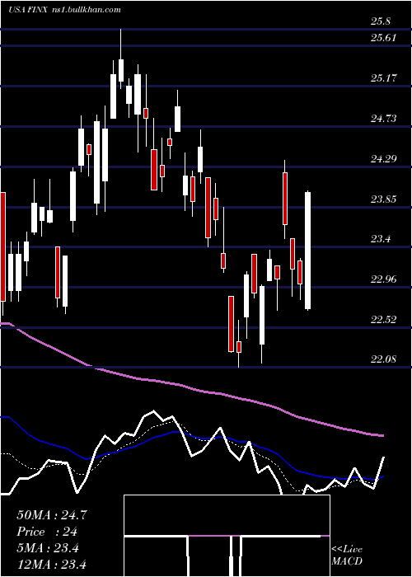Click inside the Live MACD indicator panel
Screen dimensions: 412x577
click(227, 536)
